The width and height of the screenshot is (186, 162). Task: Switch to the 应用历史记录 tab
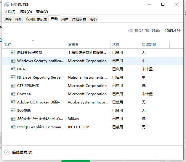36,19
